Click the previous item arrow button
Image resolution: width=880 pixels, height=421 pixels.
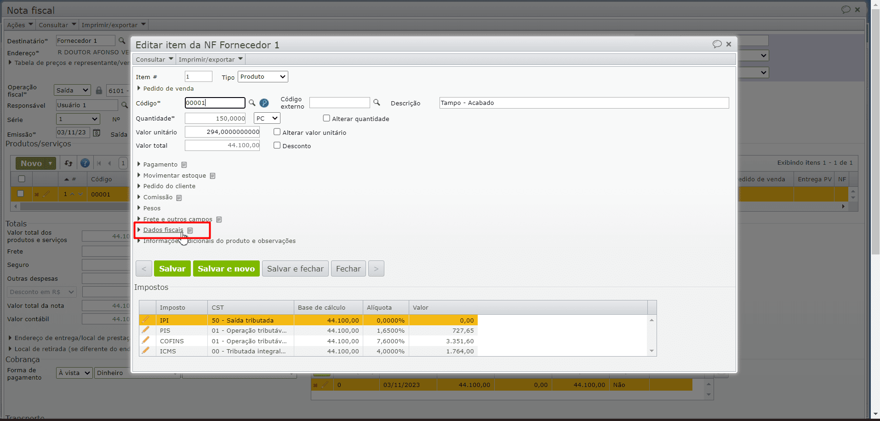point(144,269)
